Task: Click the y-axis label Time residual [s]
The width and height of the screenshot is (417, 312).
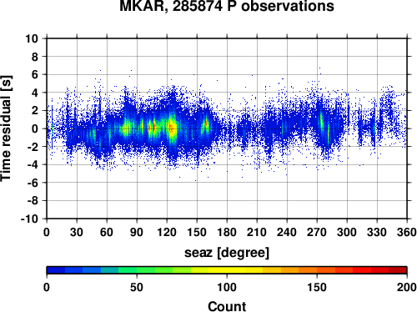Action: tap(7, 128)
